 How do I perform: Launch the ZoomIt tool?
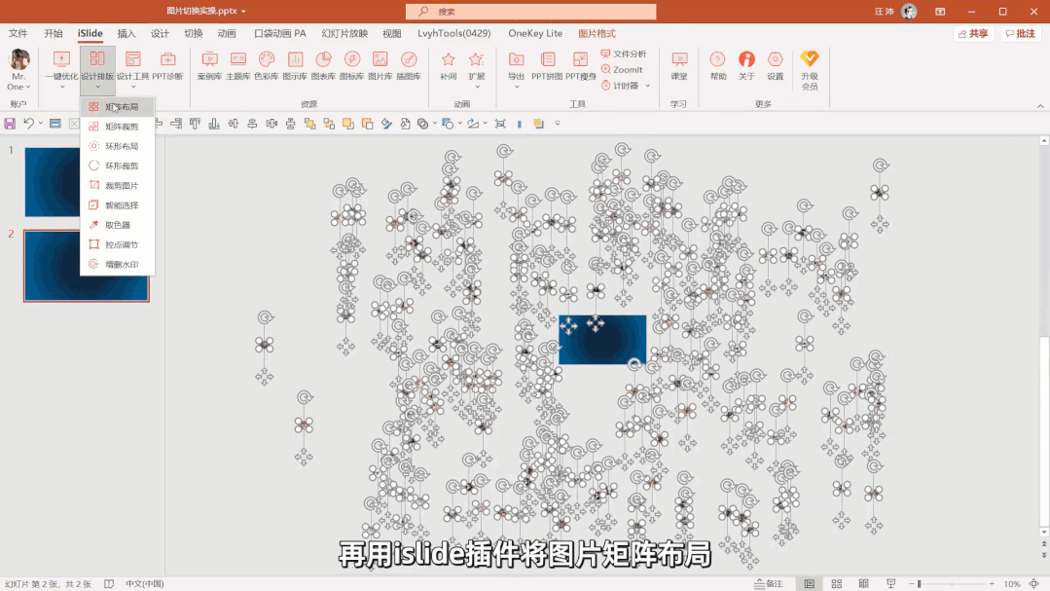[622, 70]
